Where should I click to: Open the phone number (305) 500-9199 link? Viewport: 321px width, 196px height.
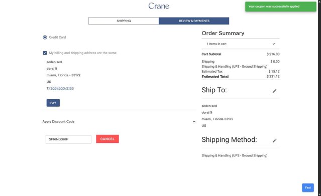(x=61, y=89)
